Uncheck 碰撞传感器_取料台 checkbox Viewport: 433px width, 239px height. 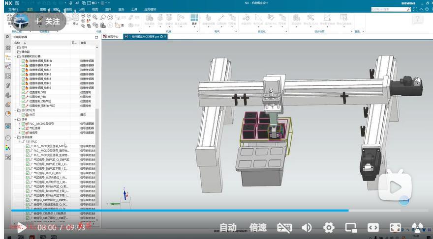coord(24,61)
